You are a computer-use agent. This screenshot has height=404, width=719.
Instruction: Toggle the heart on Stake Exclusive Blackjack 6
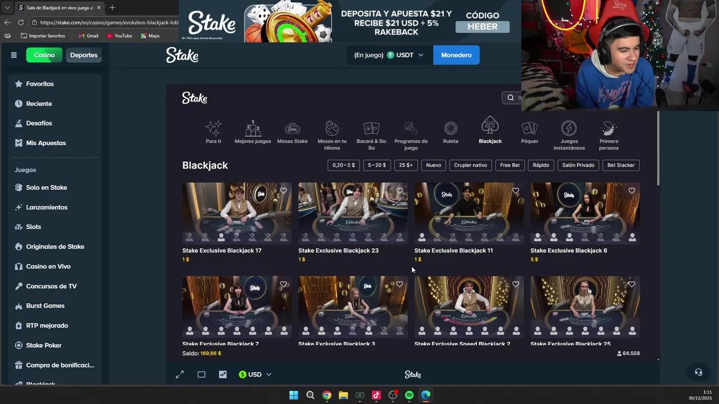(631, 191)
